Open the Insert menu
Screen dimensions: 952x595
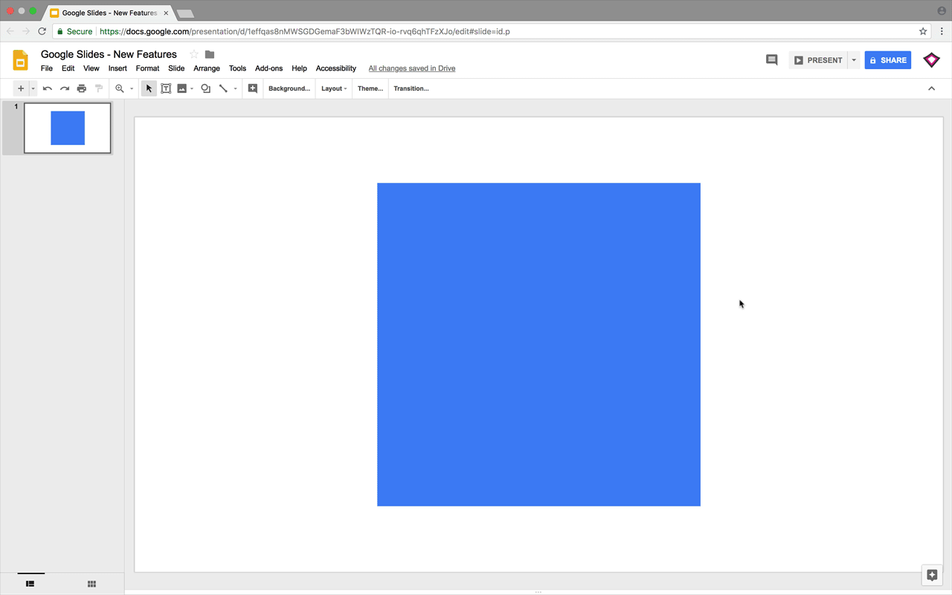click(118, 68)
